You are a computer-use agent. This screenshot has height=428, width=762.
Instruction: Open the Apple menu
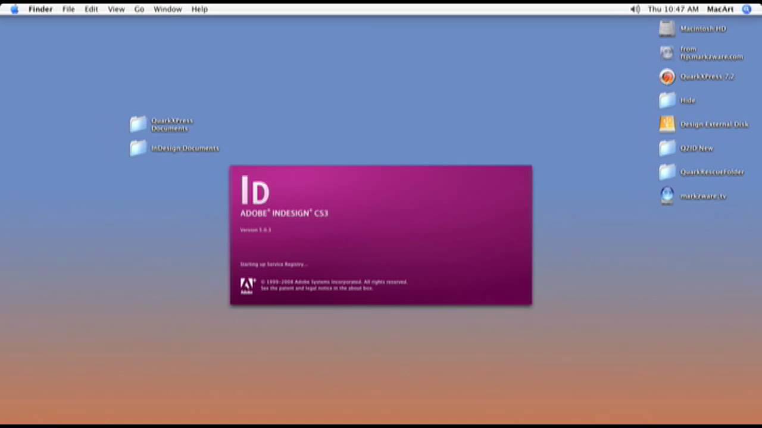[x=14, y=9]
